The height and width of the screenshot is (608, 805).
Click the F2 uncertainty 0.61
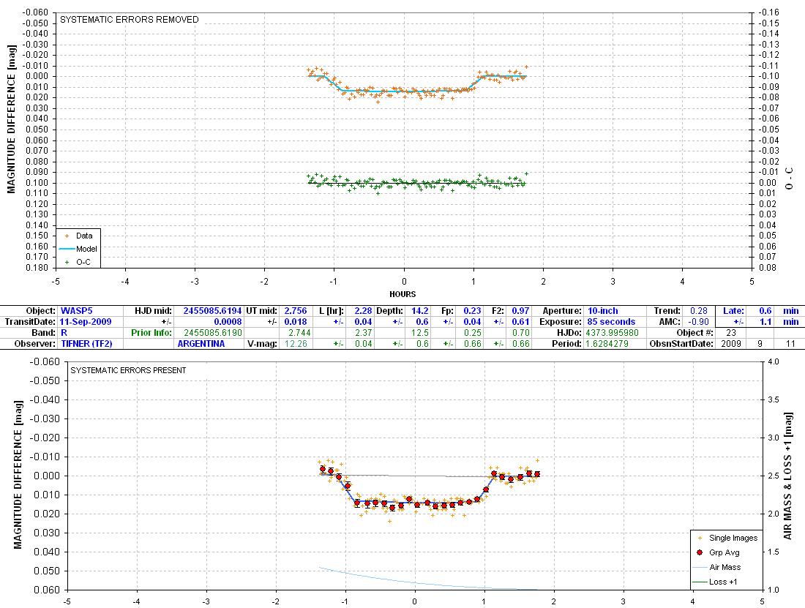coord(520,322)
